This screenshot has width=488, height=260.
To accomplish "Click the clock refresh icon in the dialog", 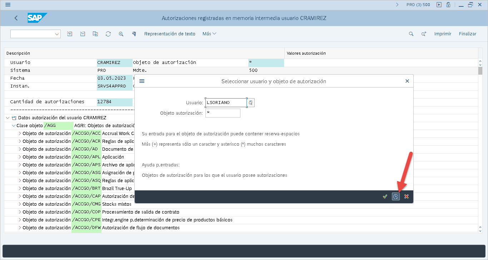I will (x=395, y=196).
